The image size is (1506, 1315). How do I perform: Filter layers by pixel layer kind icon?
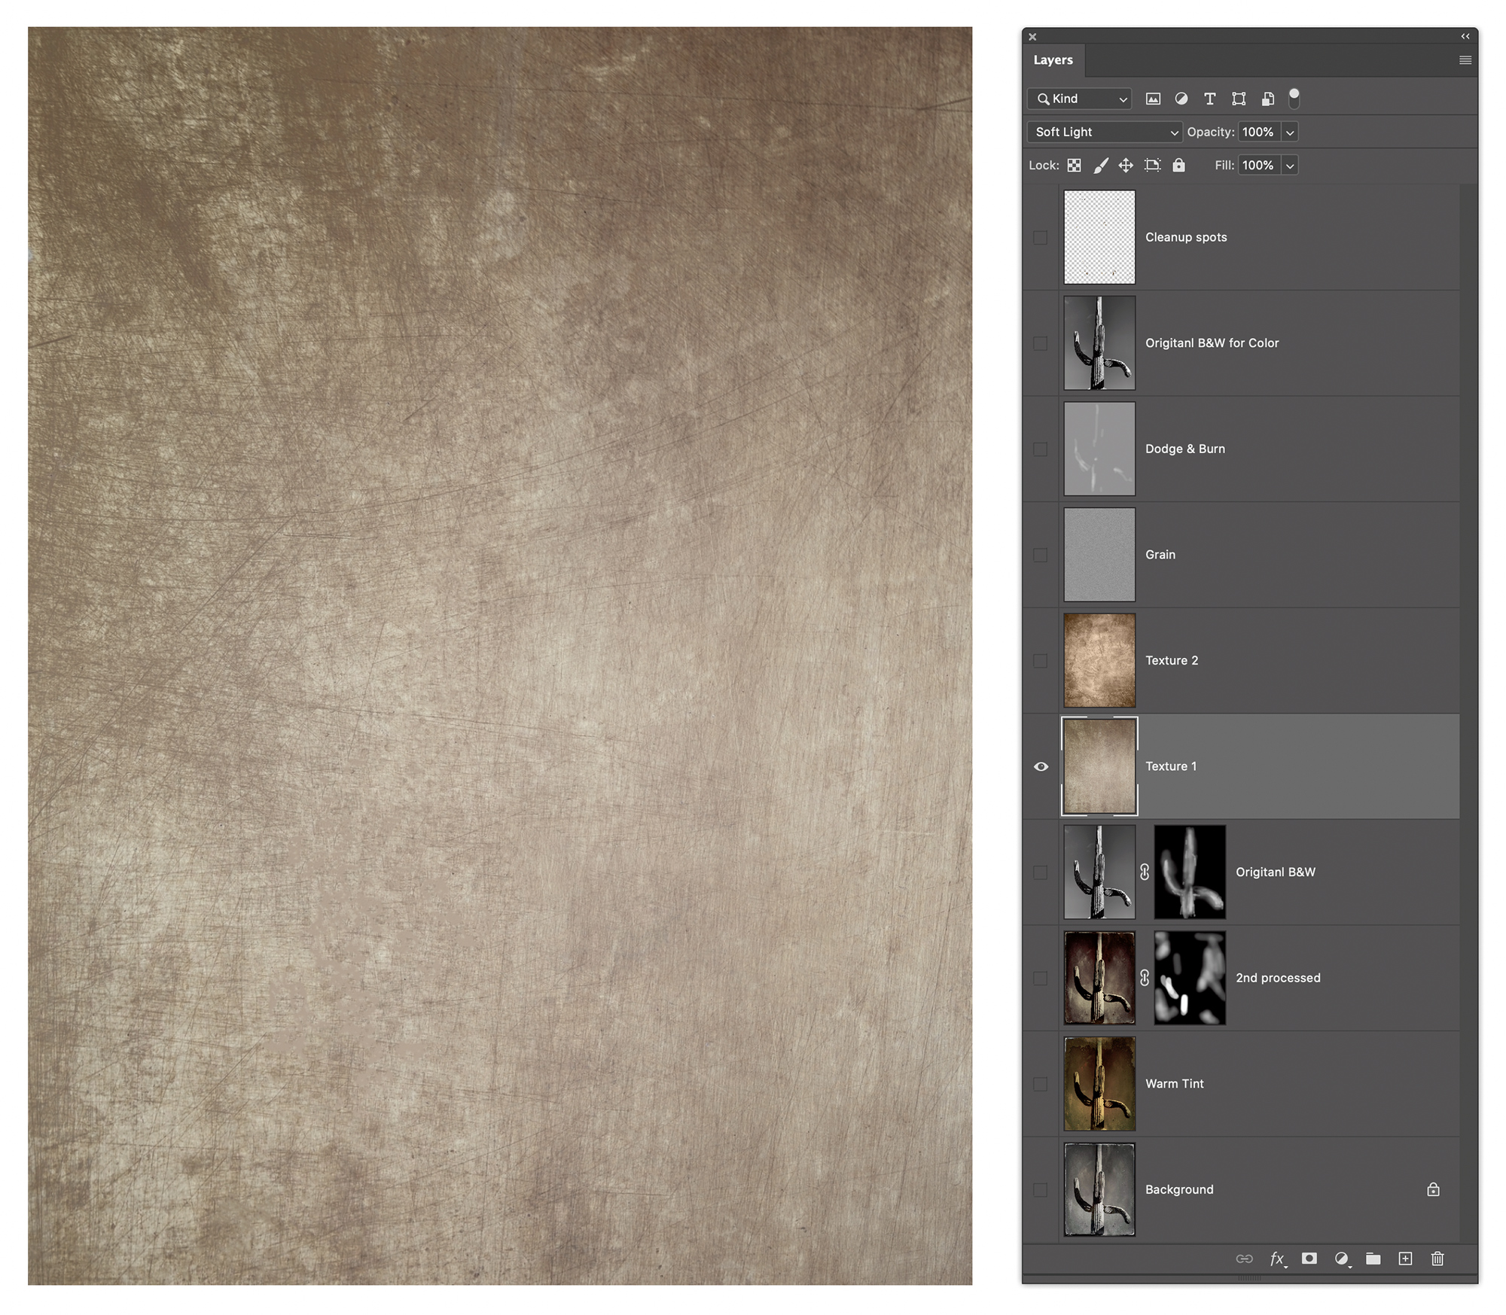1152,99
